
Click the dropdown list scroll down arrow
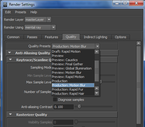(97, 93)
